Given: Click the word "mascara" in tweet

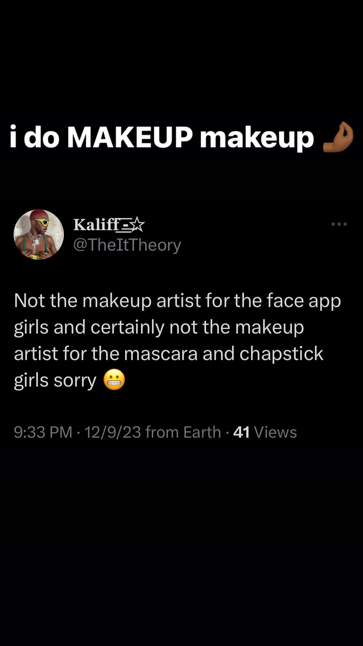Looking at the screenshot, I should pyautogui.click(x=161, y=354).
